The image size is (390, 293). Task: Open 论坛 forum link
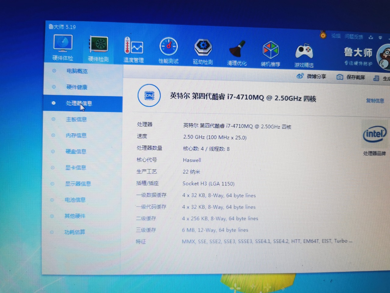pos(336,36)
